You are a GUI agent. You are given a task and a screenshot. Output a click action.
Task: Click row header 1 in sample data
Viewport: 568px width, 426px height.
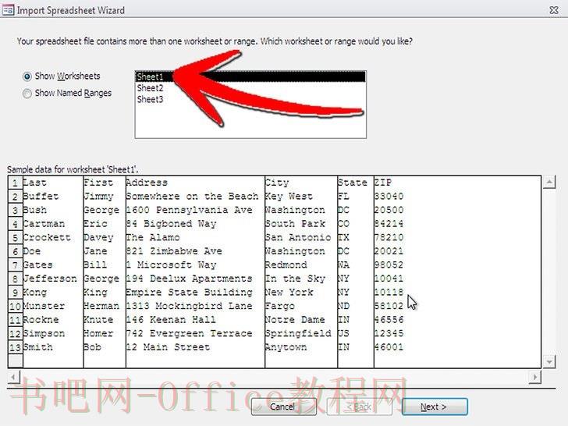[16, 183]
